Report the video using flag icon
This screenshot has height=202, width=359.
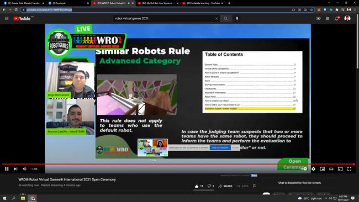coord(255,186)
